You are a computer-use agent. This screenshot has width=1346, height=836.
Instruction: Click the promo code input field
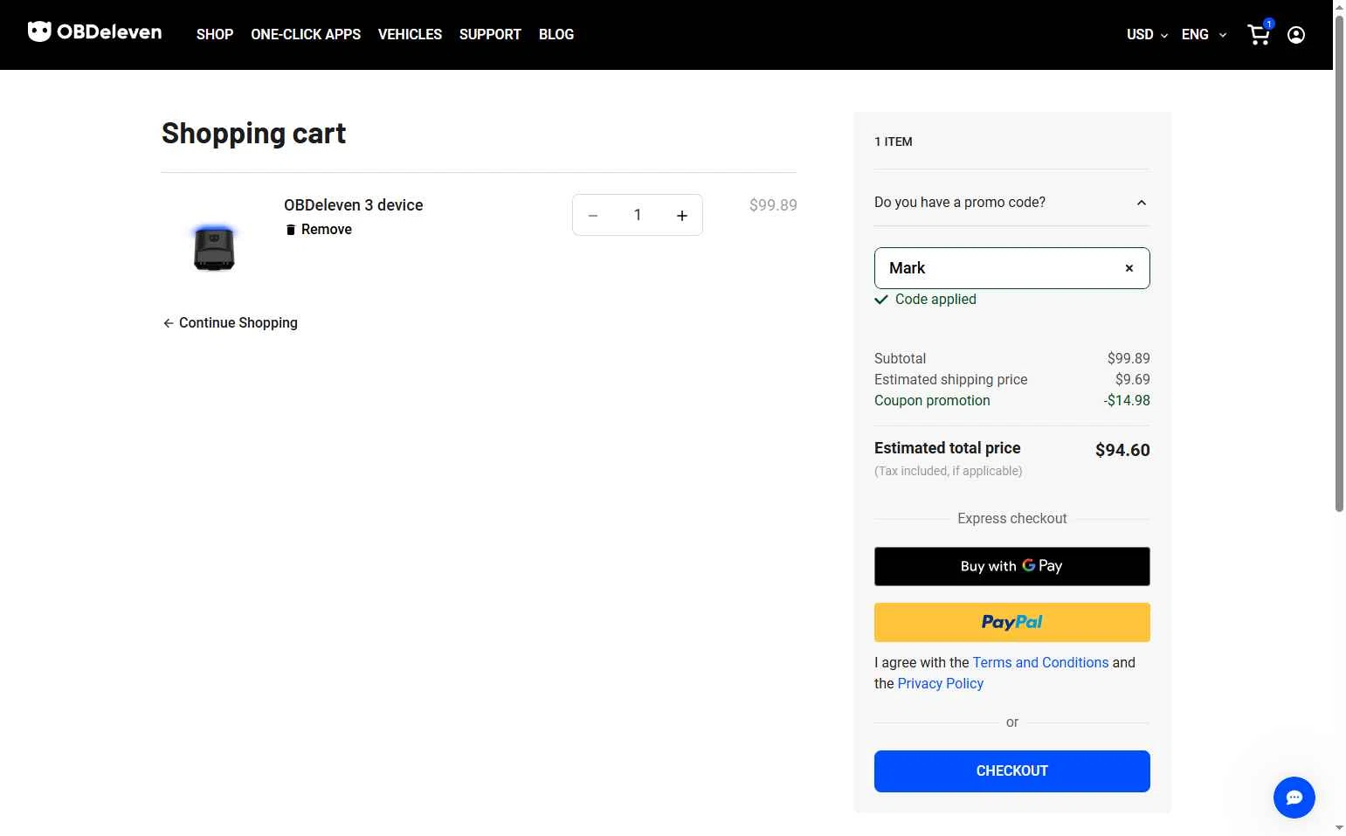[x=996, y=268]
